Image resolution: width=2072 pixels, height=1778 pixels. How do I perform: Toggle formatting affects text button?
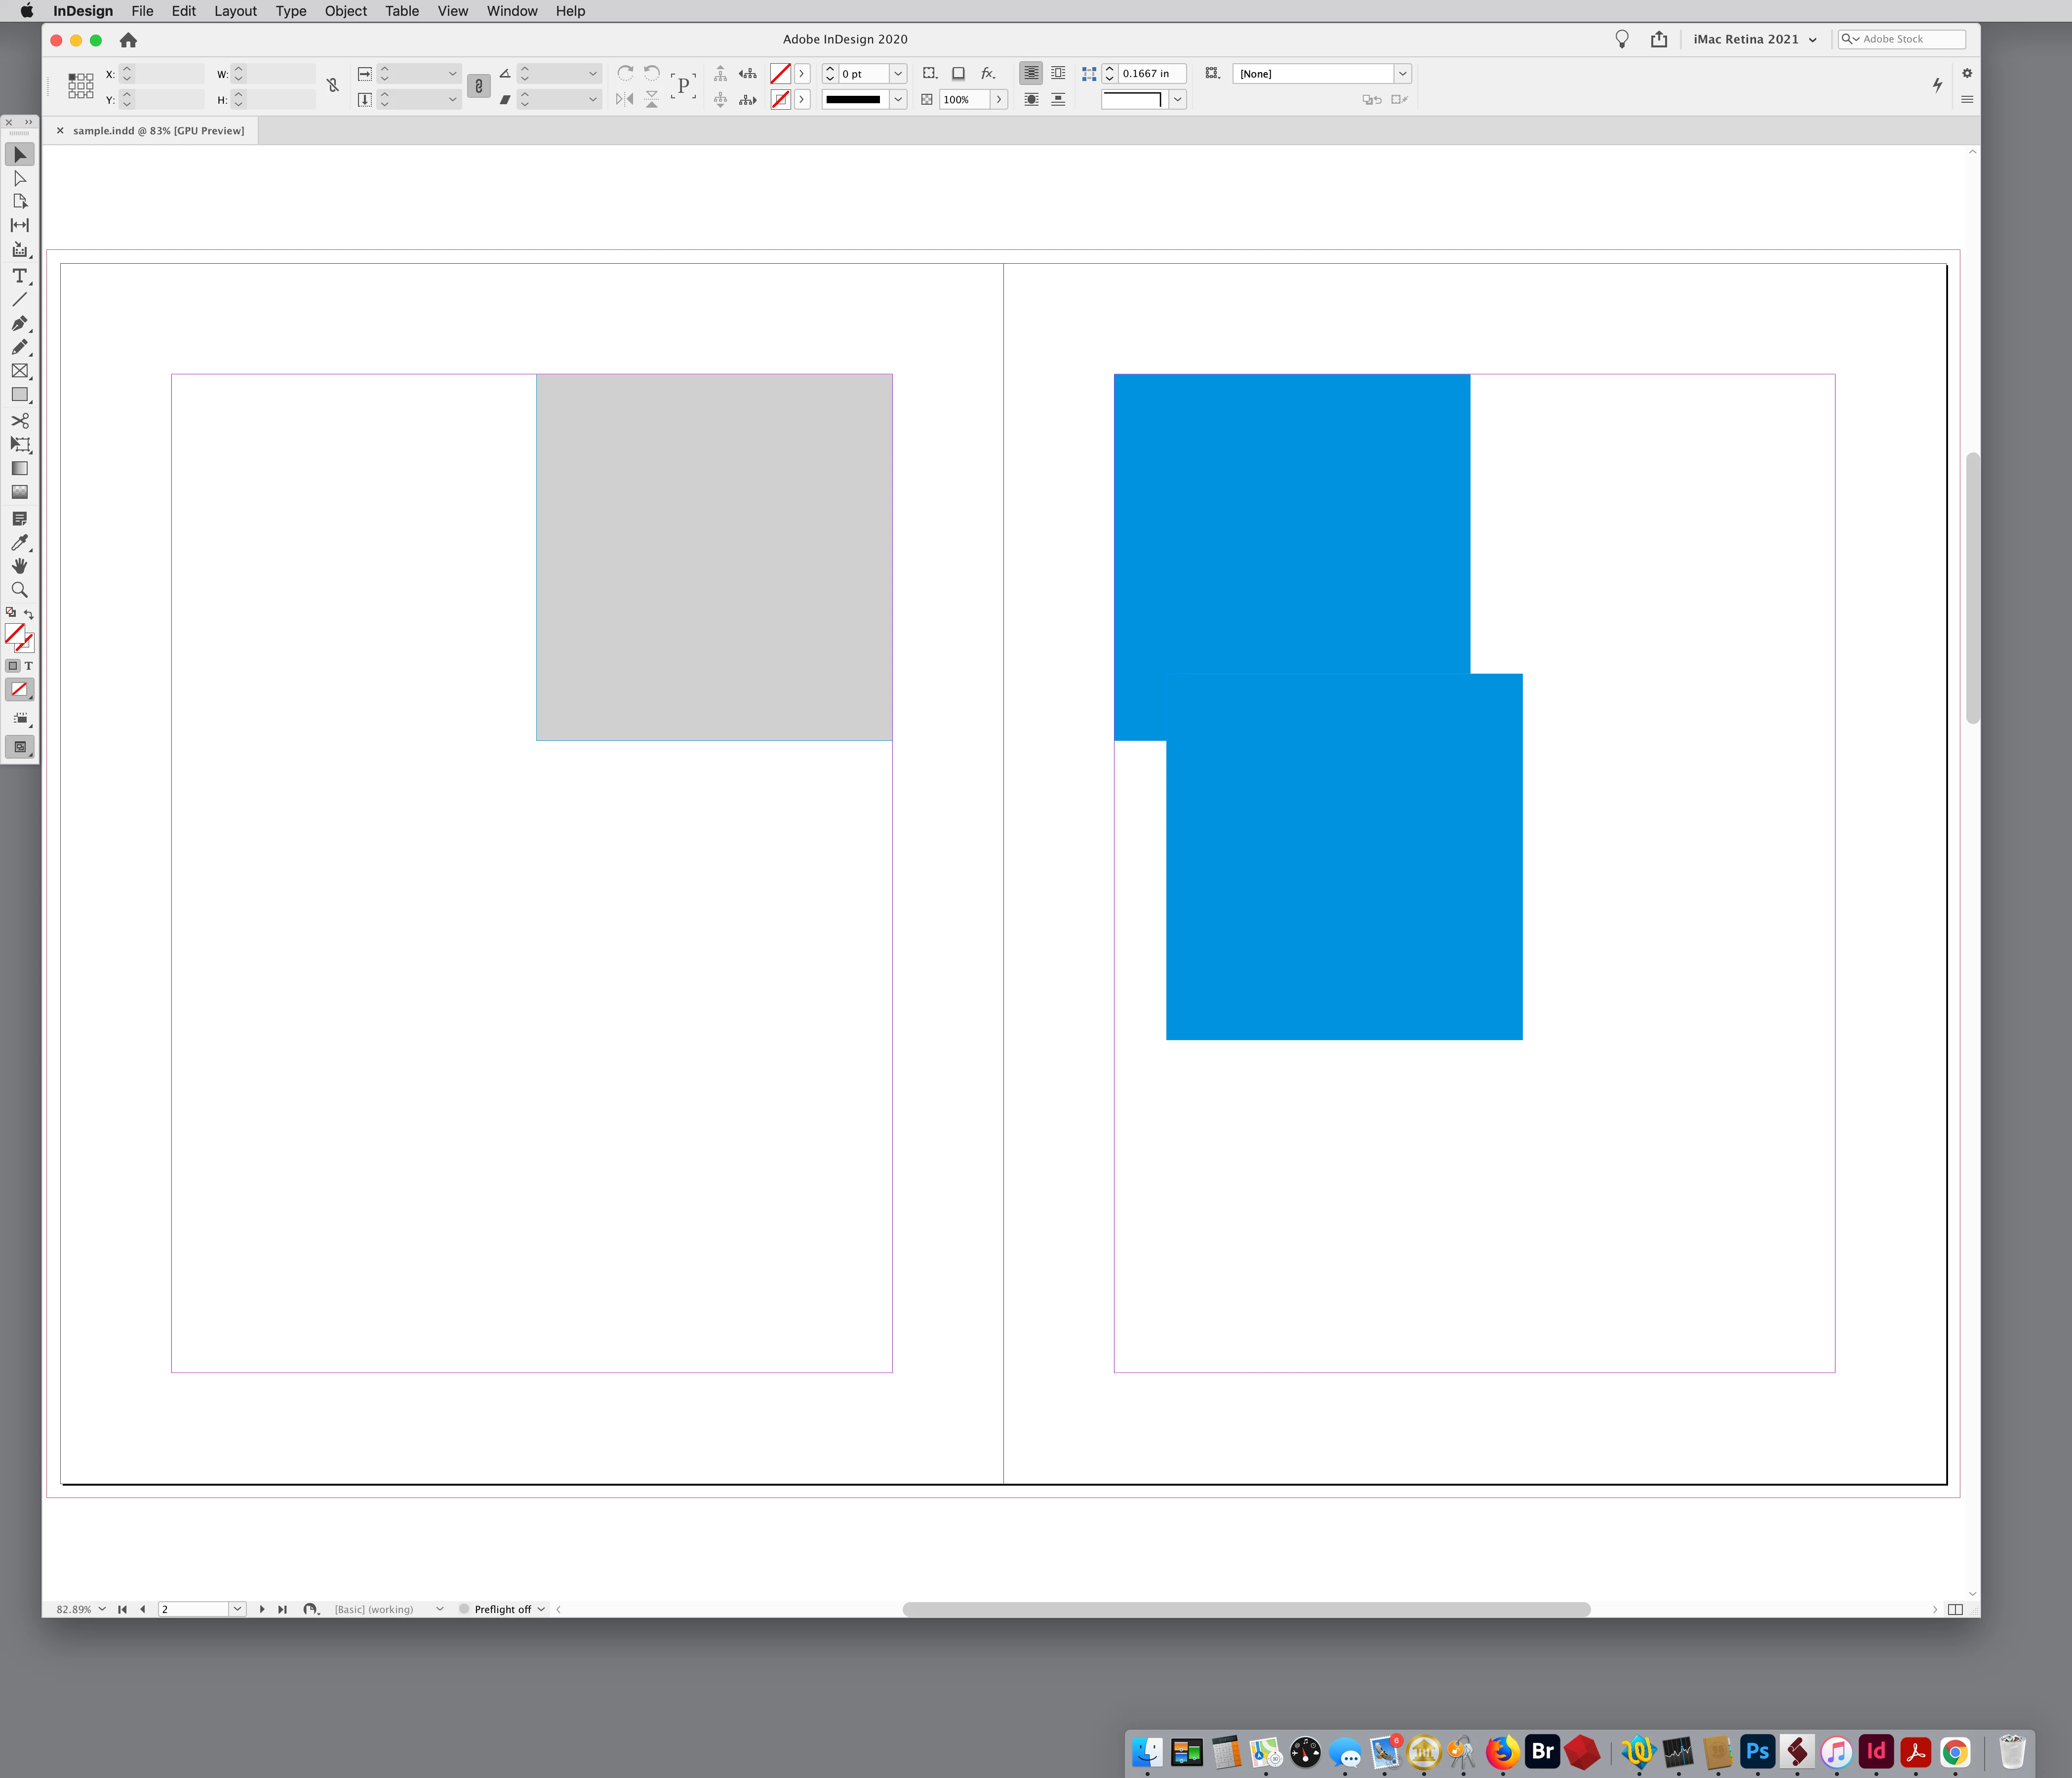click(x=28, y=666)
